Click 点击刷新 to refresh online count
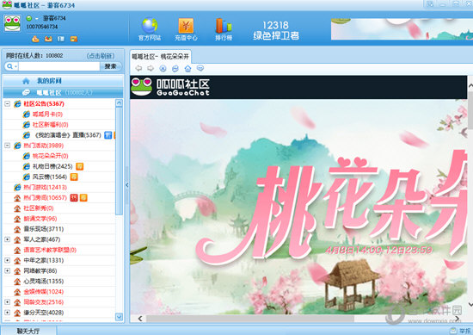 tap(101, 56)
